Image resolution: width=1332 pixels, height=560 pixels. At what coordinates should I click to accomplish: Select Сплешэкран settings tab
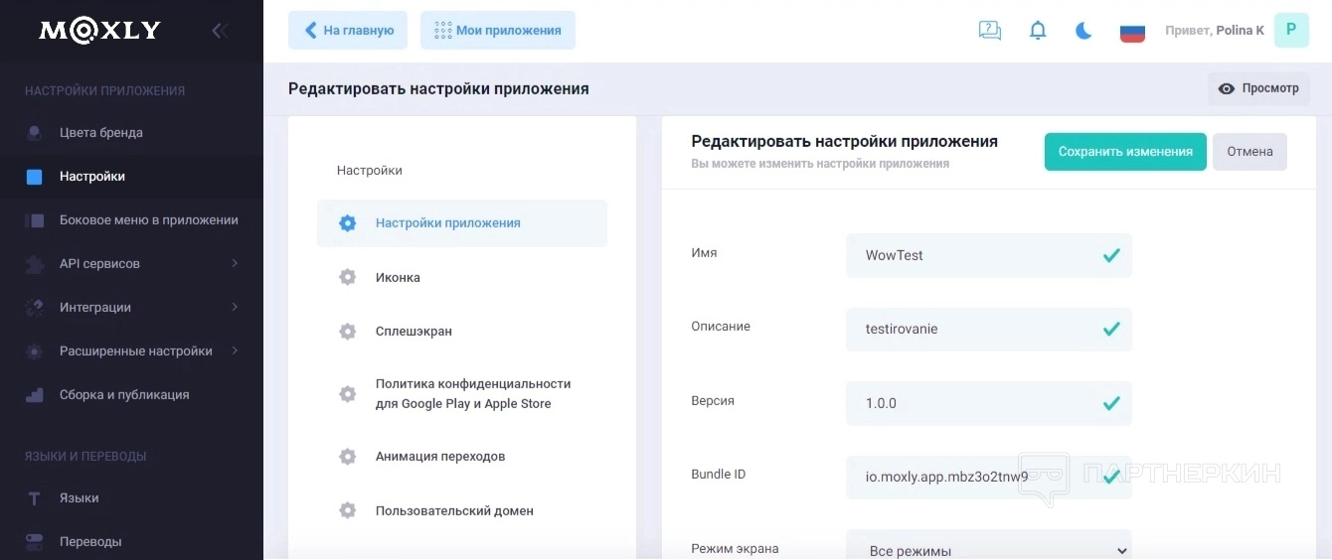pyautogui.click(x=462, y=331)
